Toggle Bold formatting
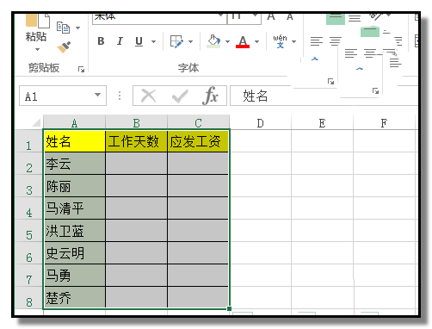 tap(101, 41)
